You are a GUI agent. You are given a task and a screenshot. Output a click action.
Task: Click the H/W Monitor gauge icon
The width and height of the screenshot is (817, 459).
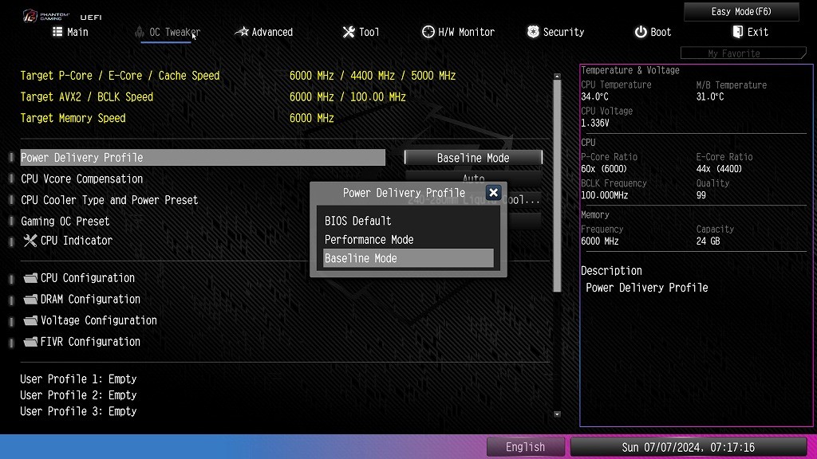click(428, 32)
